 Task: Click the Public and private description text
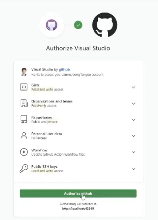tap(44, 122)
